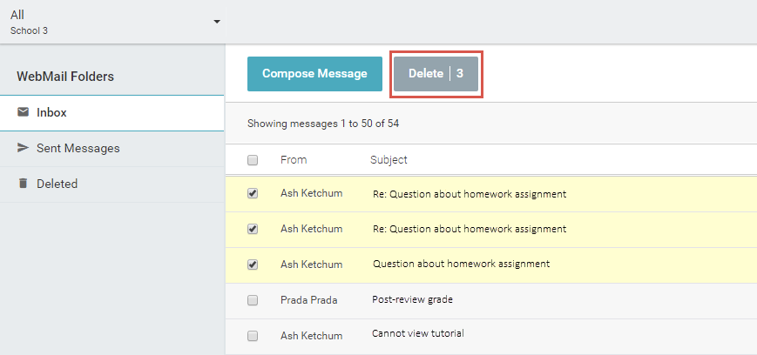The width and height of the screenshot is (757, 355).
Task: Uncheck the "Question about homework assignment" original message checkbox
Action: click(x=253, y=265)
